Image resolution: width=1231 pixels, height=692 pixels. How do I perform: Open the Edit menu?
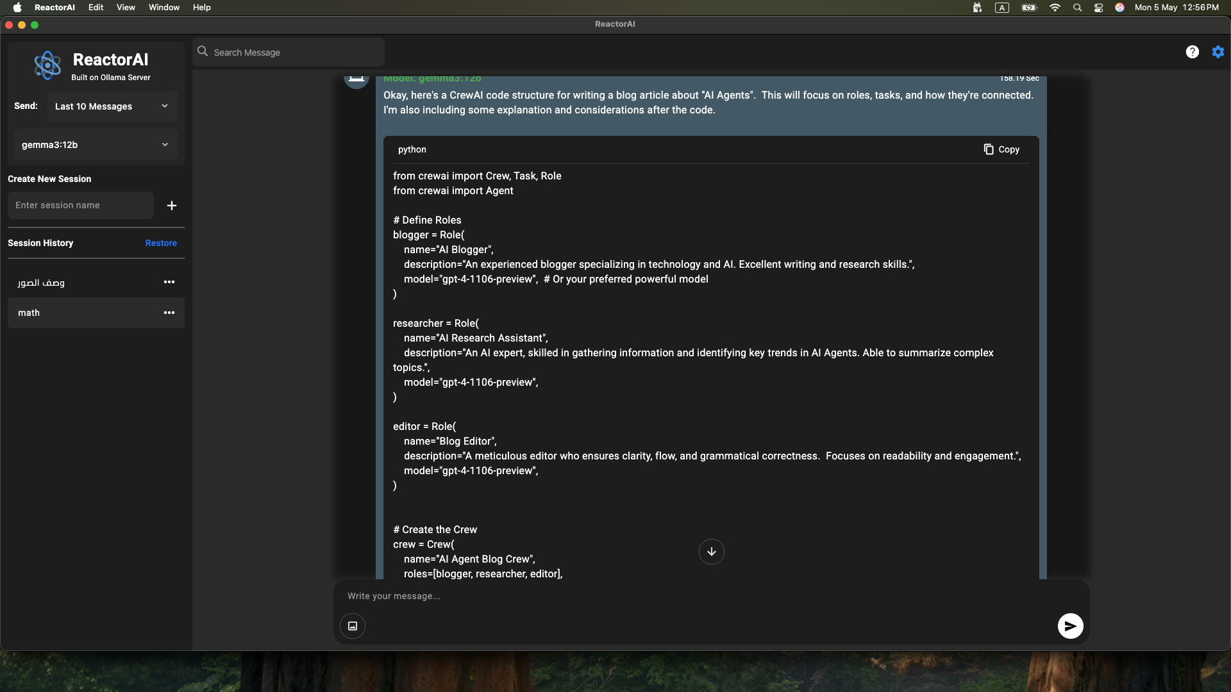click(96, 7)
